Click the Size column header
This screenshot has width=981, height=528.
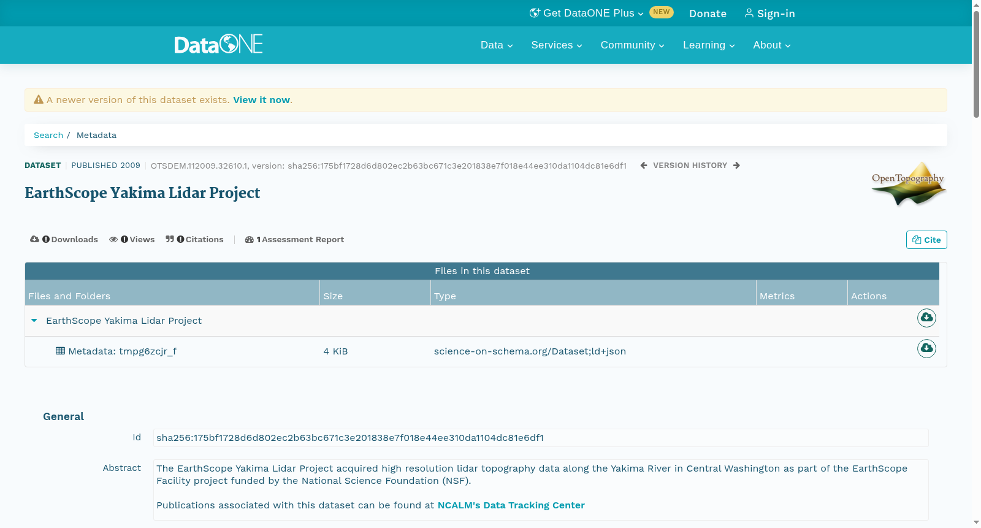click(x=375, y=293)
